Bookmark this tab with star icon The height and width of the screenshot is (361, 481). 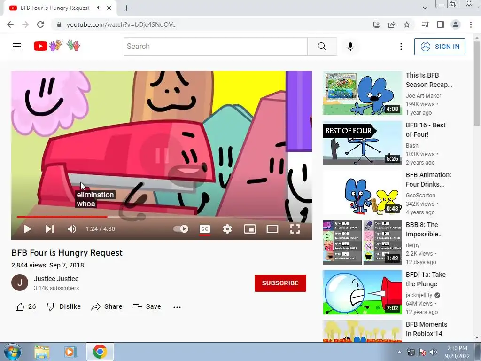(x=407, y=24)
